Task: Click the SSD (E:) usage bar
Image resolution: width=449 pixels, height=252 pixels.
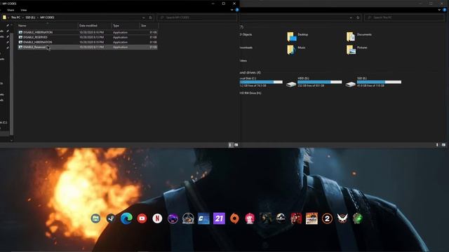Action: point(379,82)
